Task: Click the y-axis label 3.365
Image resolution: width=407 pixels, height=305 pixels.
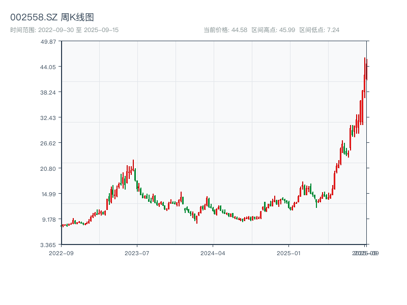Action: 48,245
